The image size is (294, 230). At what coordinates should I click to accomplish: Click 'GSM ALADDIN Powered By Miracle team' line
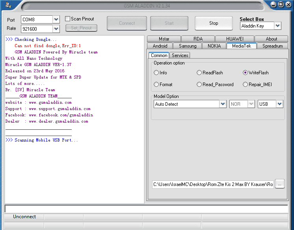tap(56, 52)
